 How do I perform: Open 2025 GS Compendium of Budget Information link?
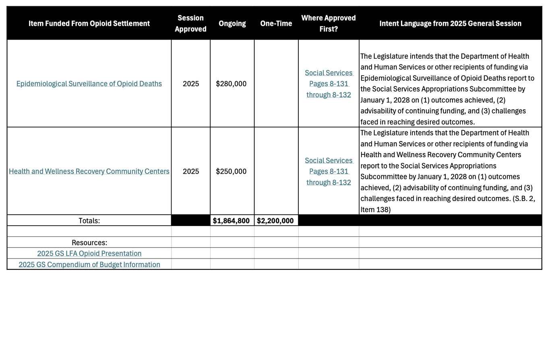click(89, 265)
